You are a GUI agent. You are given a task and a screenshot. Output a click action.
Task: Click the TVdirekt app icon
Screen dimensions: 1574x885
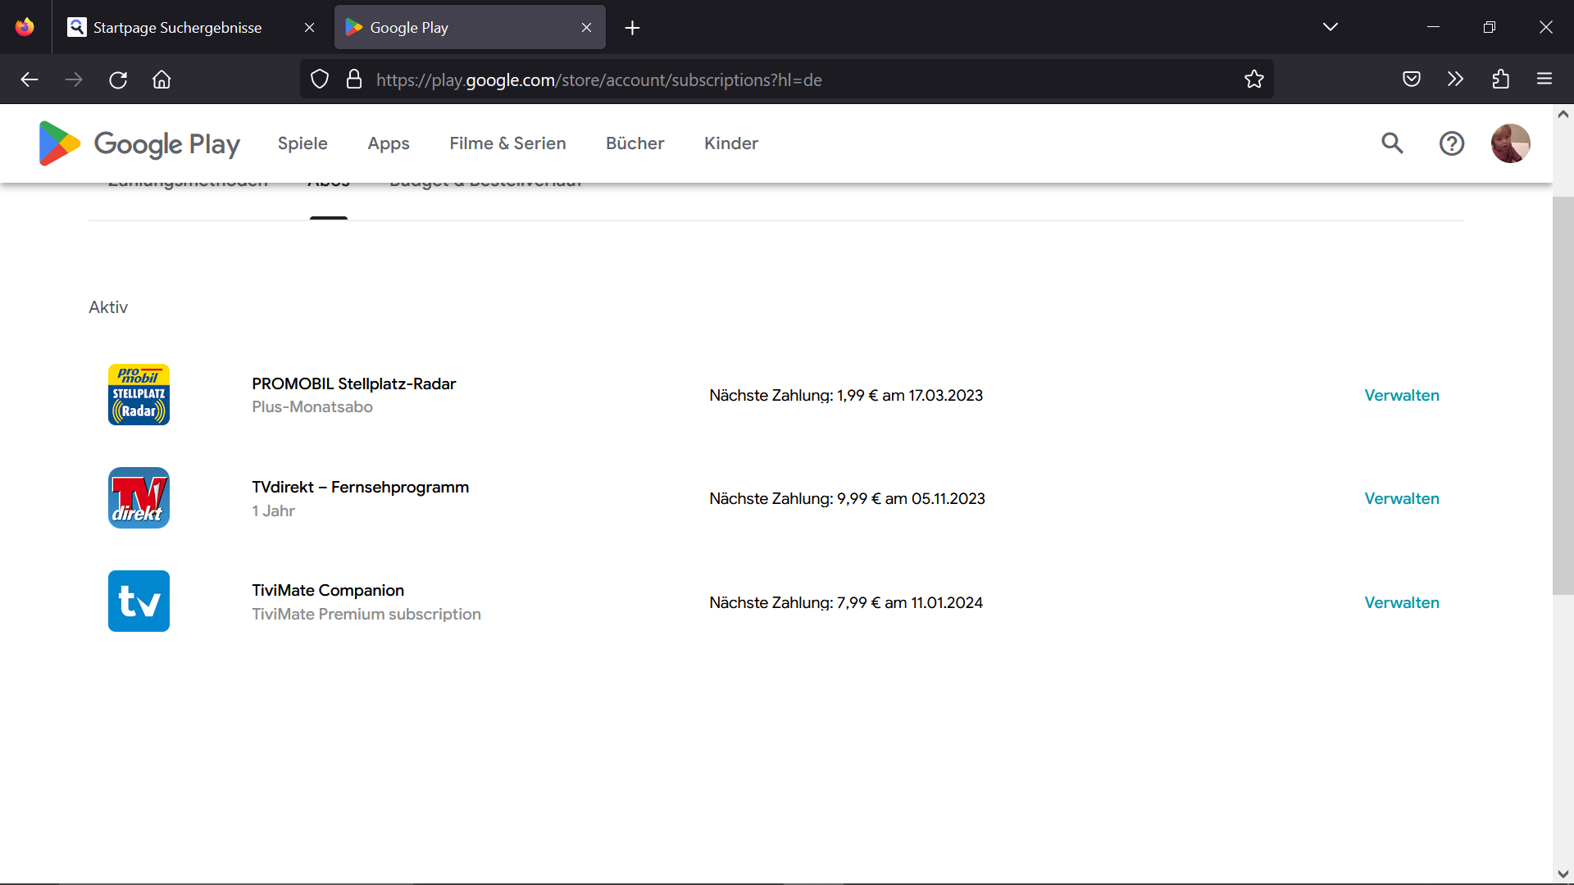[x=139, y=497]
